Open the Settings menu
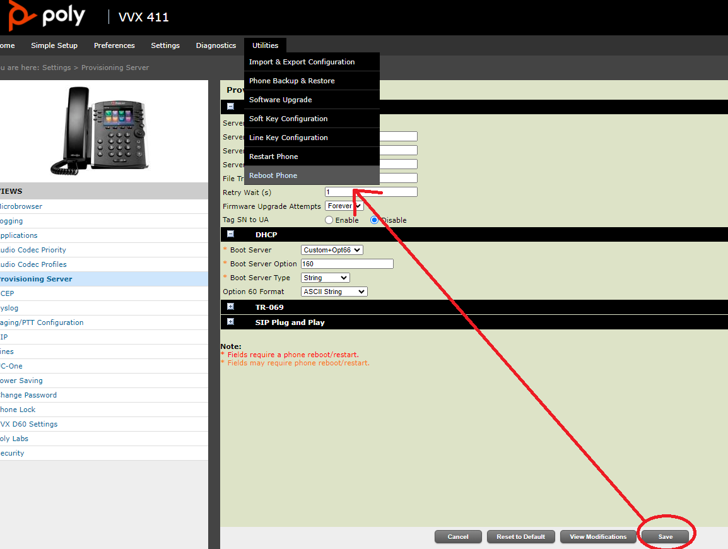This screenshot has width=728, height=549. click(165, 45)
